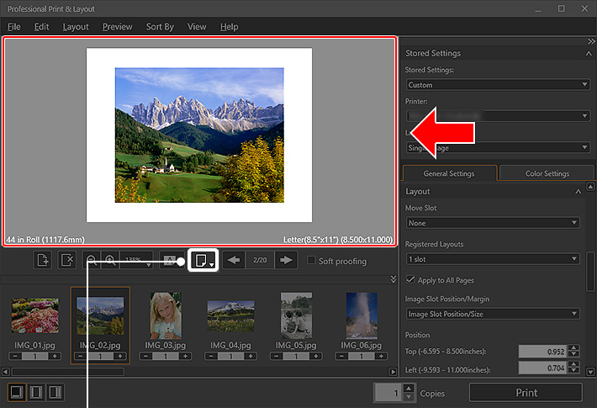Enable the Soft proofing checkbox
Image resolution: width=597 pixels, height=408 pixels.
tap(312, 261)
